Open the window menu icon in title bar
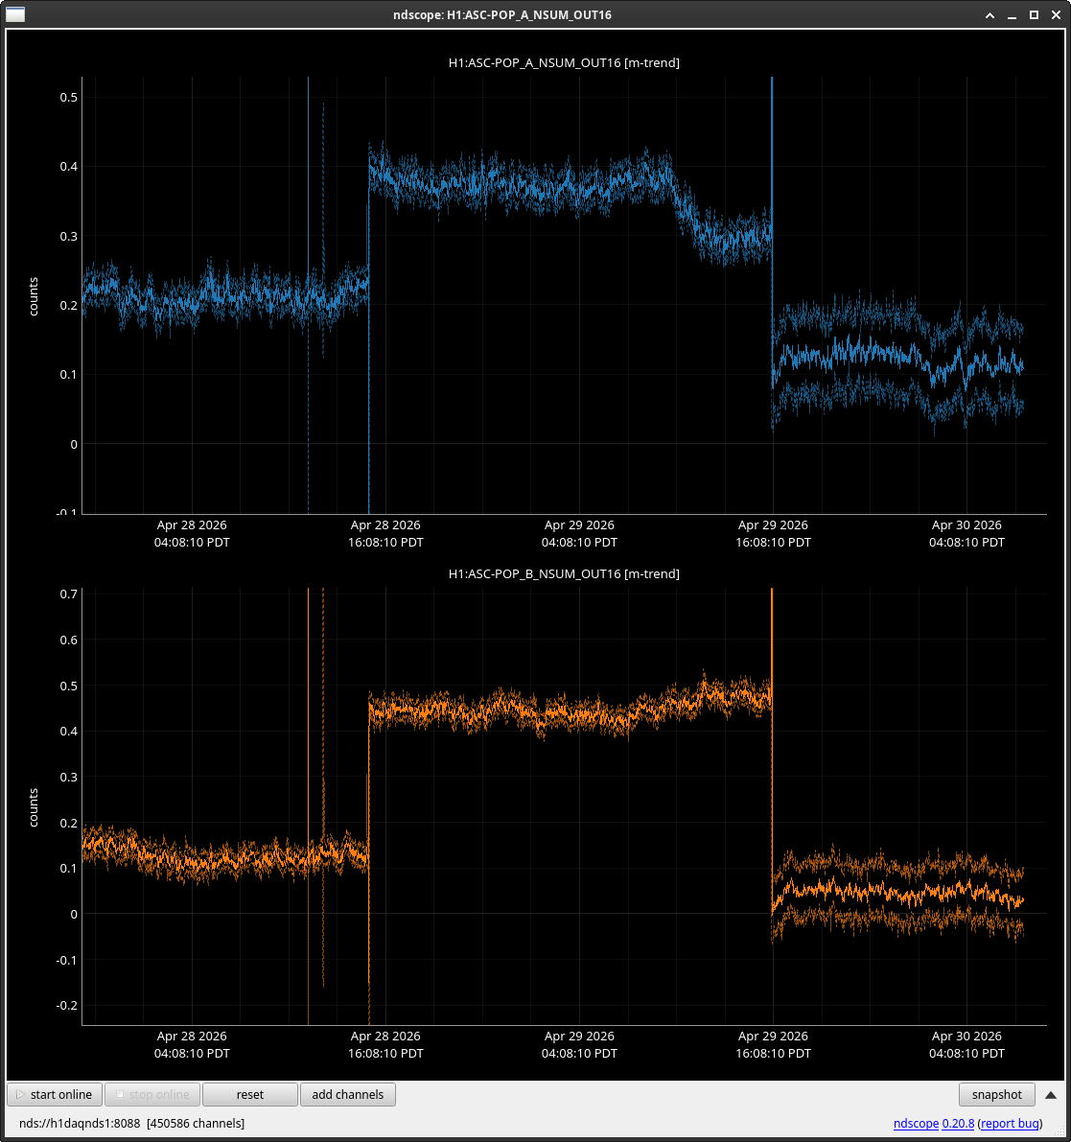Screen dimensions: 1071x1142 pos(15,14)
